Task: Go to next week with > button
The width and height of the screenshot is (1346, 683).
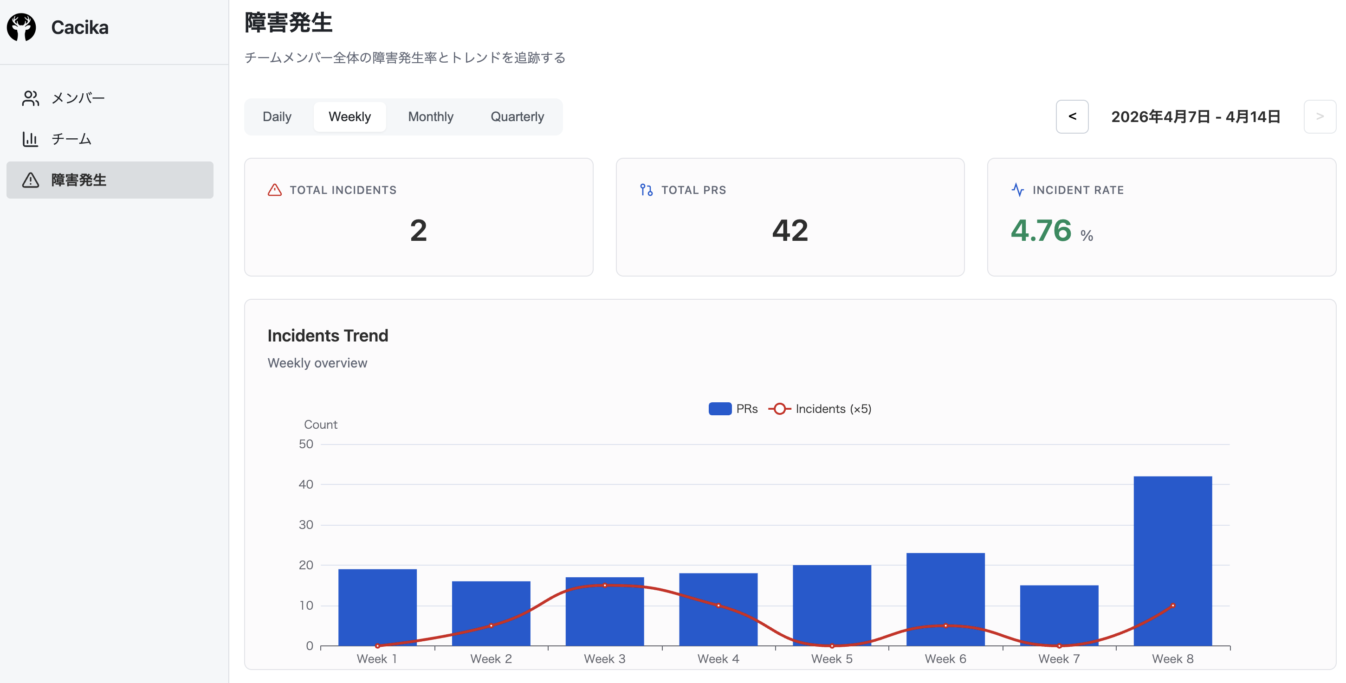Action: (1320, 116)
